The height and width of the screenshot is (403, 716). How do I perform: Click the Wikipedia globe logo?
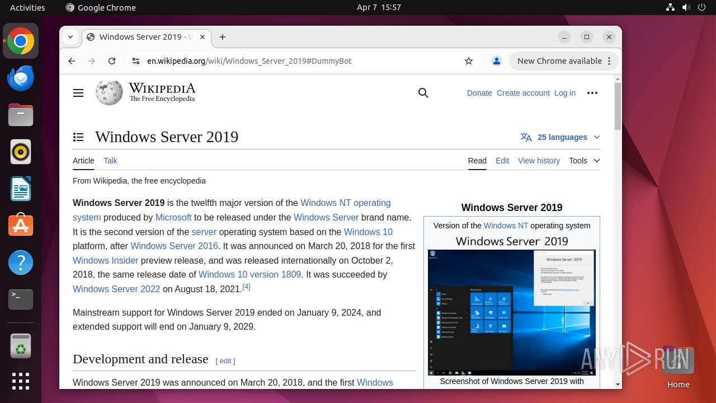[x=109, y=92]
